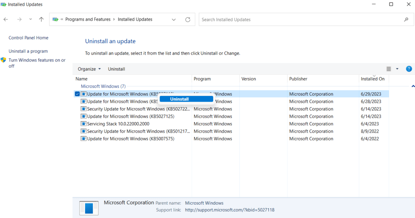The width and height of the screenshot is (415, 218).
Task: Click Uninstall in the toolbar
Action: point(116,69)
